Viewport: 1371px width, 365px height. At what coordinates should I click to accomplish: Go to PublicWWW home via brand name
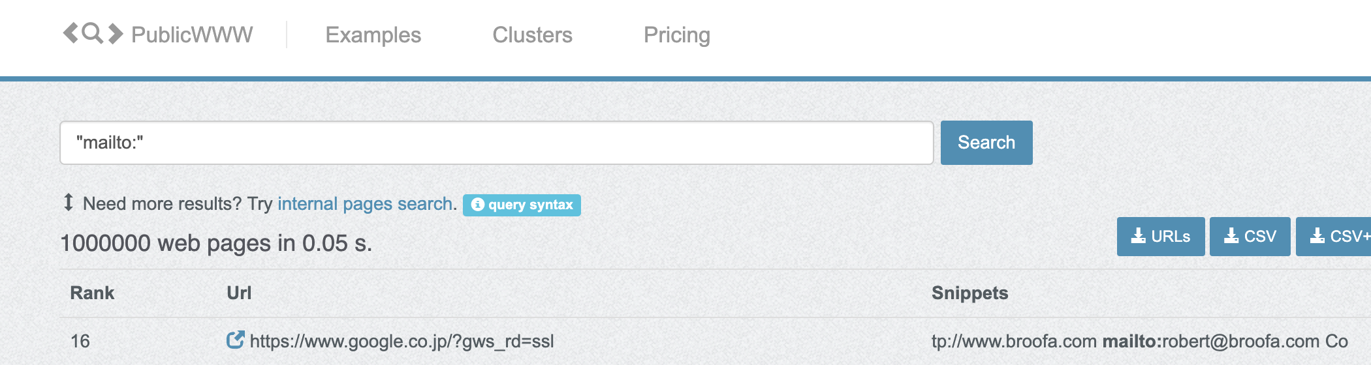(x=191, y=35)
